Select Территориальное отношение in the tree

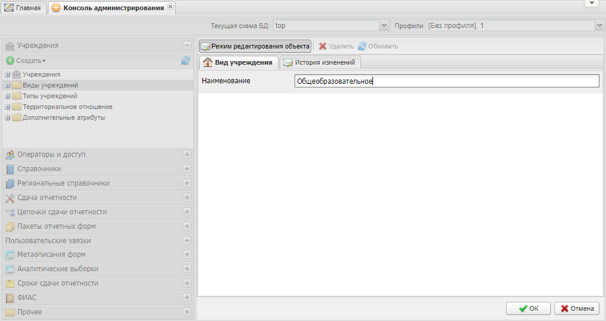click(x=67, y=107)
